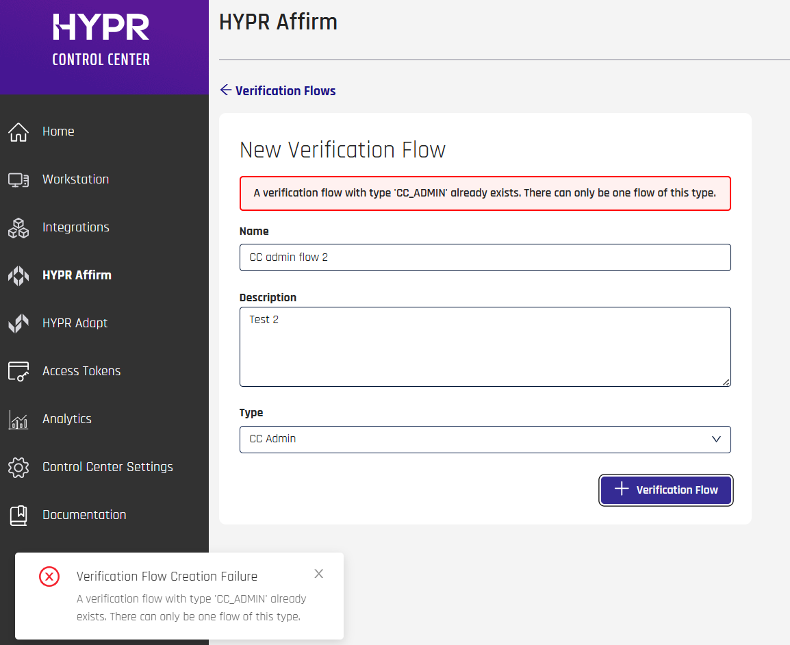Click the New Verification Flow heading

(342, 150)
